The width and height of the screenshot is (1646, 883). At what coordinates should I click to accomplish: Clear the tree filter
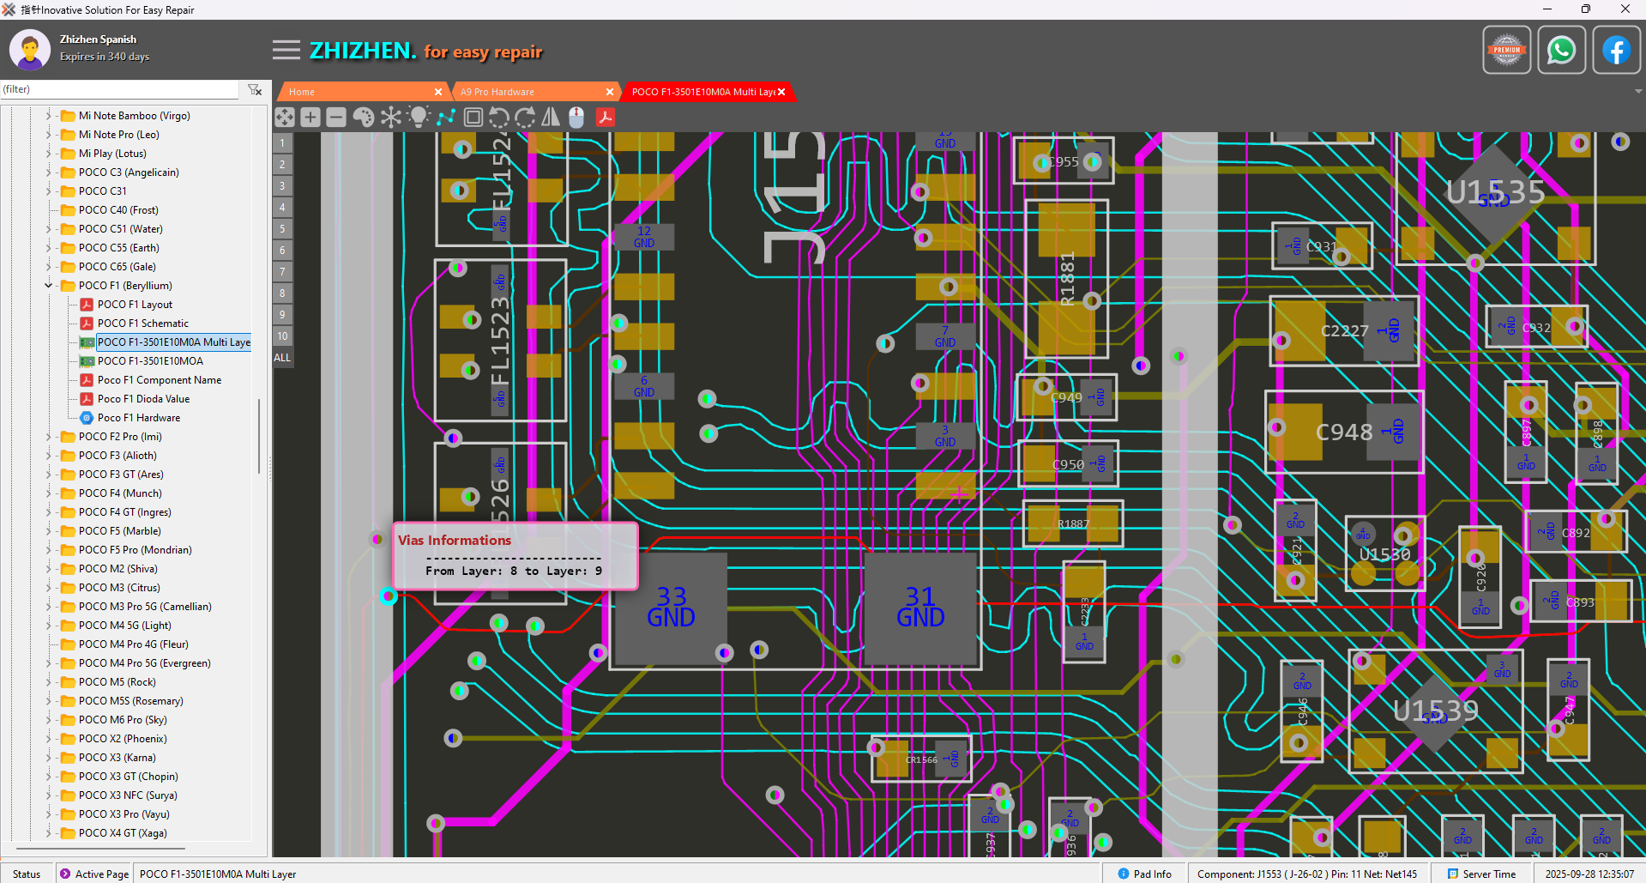click(255, 89)
